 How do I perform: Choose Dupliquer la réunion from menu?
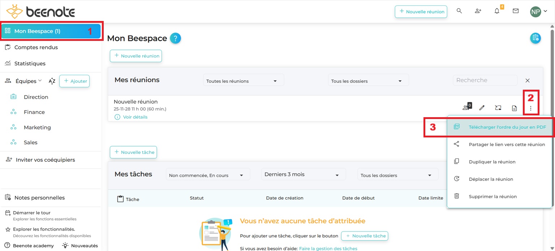click(492, 162)
